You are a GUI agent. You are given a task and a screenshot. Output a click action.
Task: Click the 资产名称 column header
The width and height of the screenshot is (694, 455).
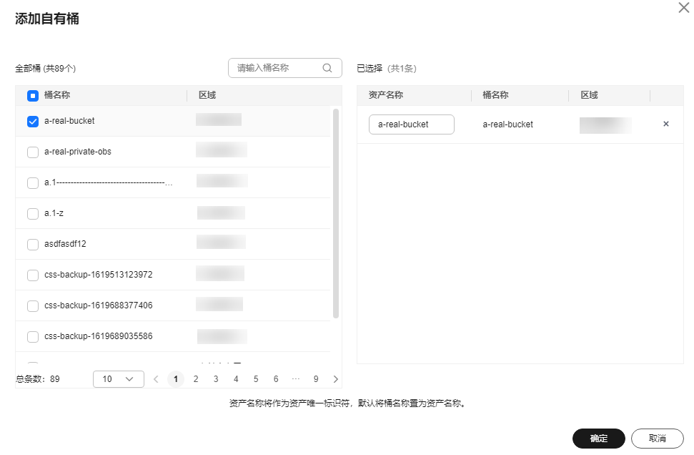click(385, 95)
